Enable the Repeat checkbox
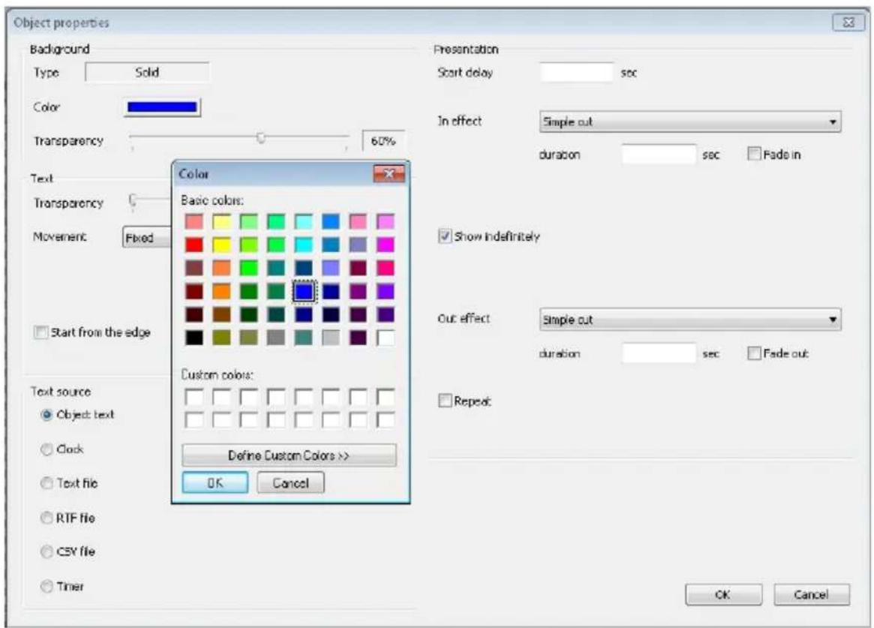Image resolution: width=874 pixels, height=628 pixels. coord(445,401)
